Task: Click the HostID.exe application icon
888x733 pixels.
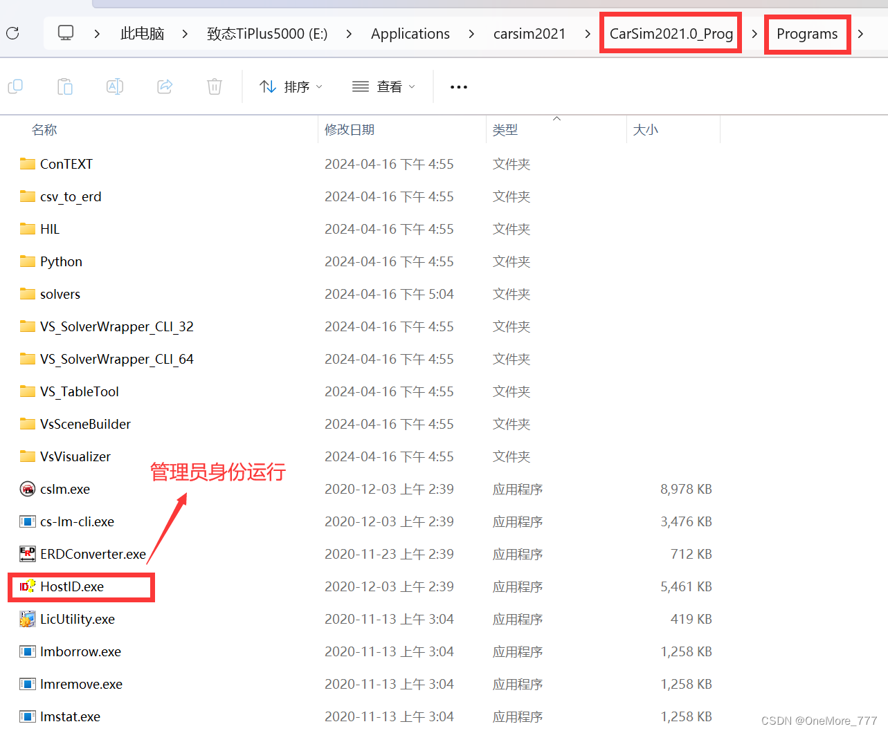Action: click(x=28, y=586)
